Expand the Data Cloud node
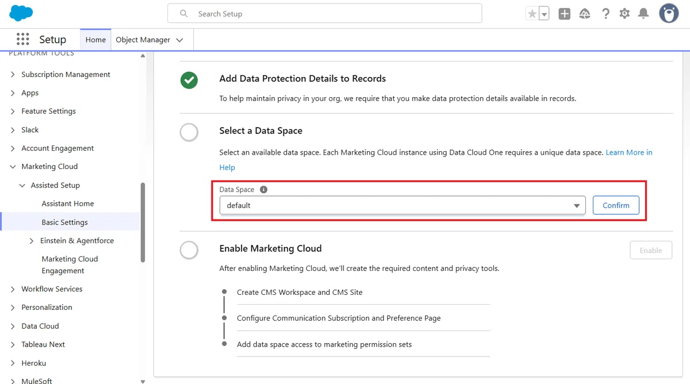The image size is (690, 384). [13, 326]
